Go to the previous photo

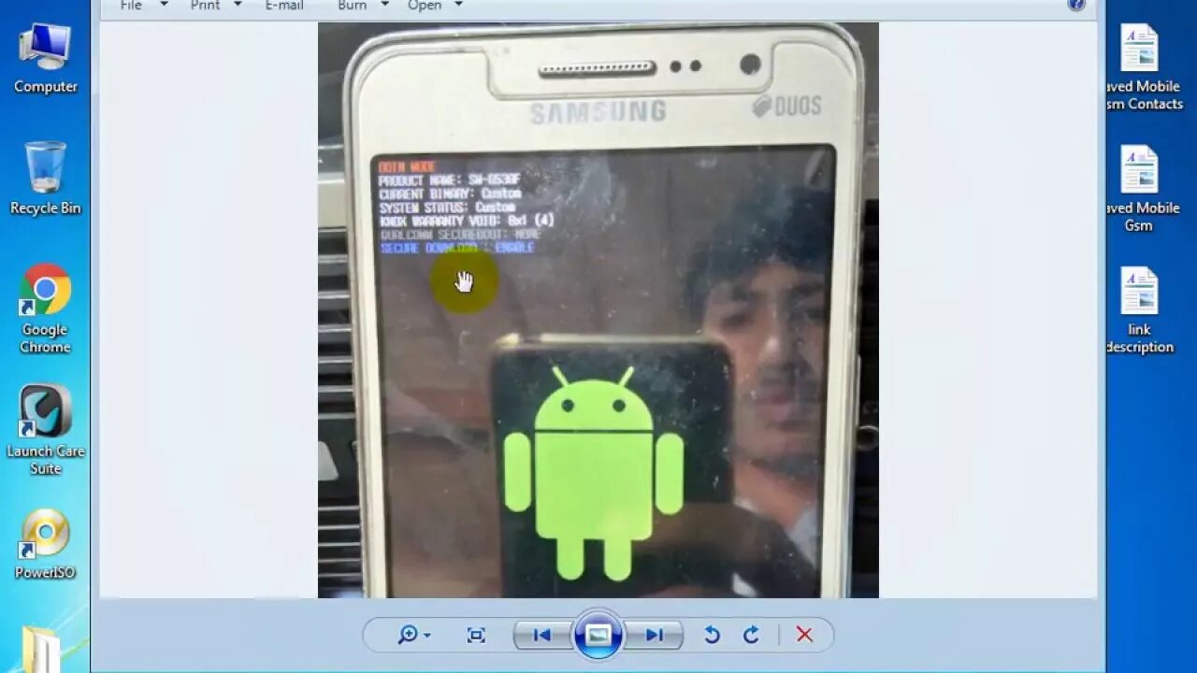[542, 636]
